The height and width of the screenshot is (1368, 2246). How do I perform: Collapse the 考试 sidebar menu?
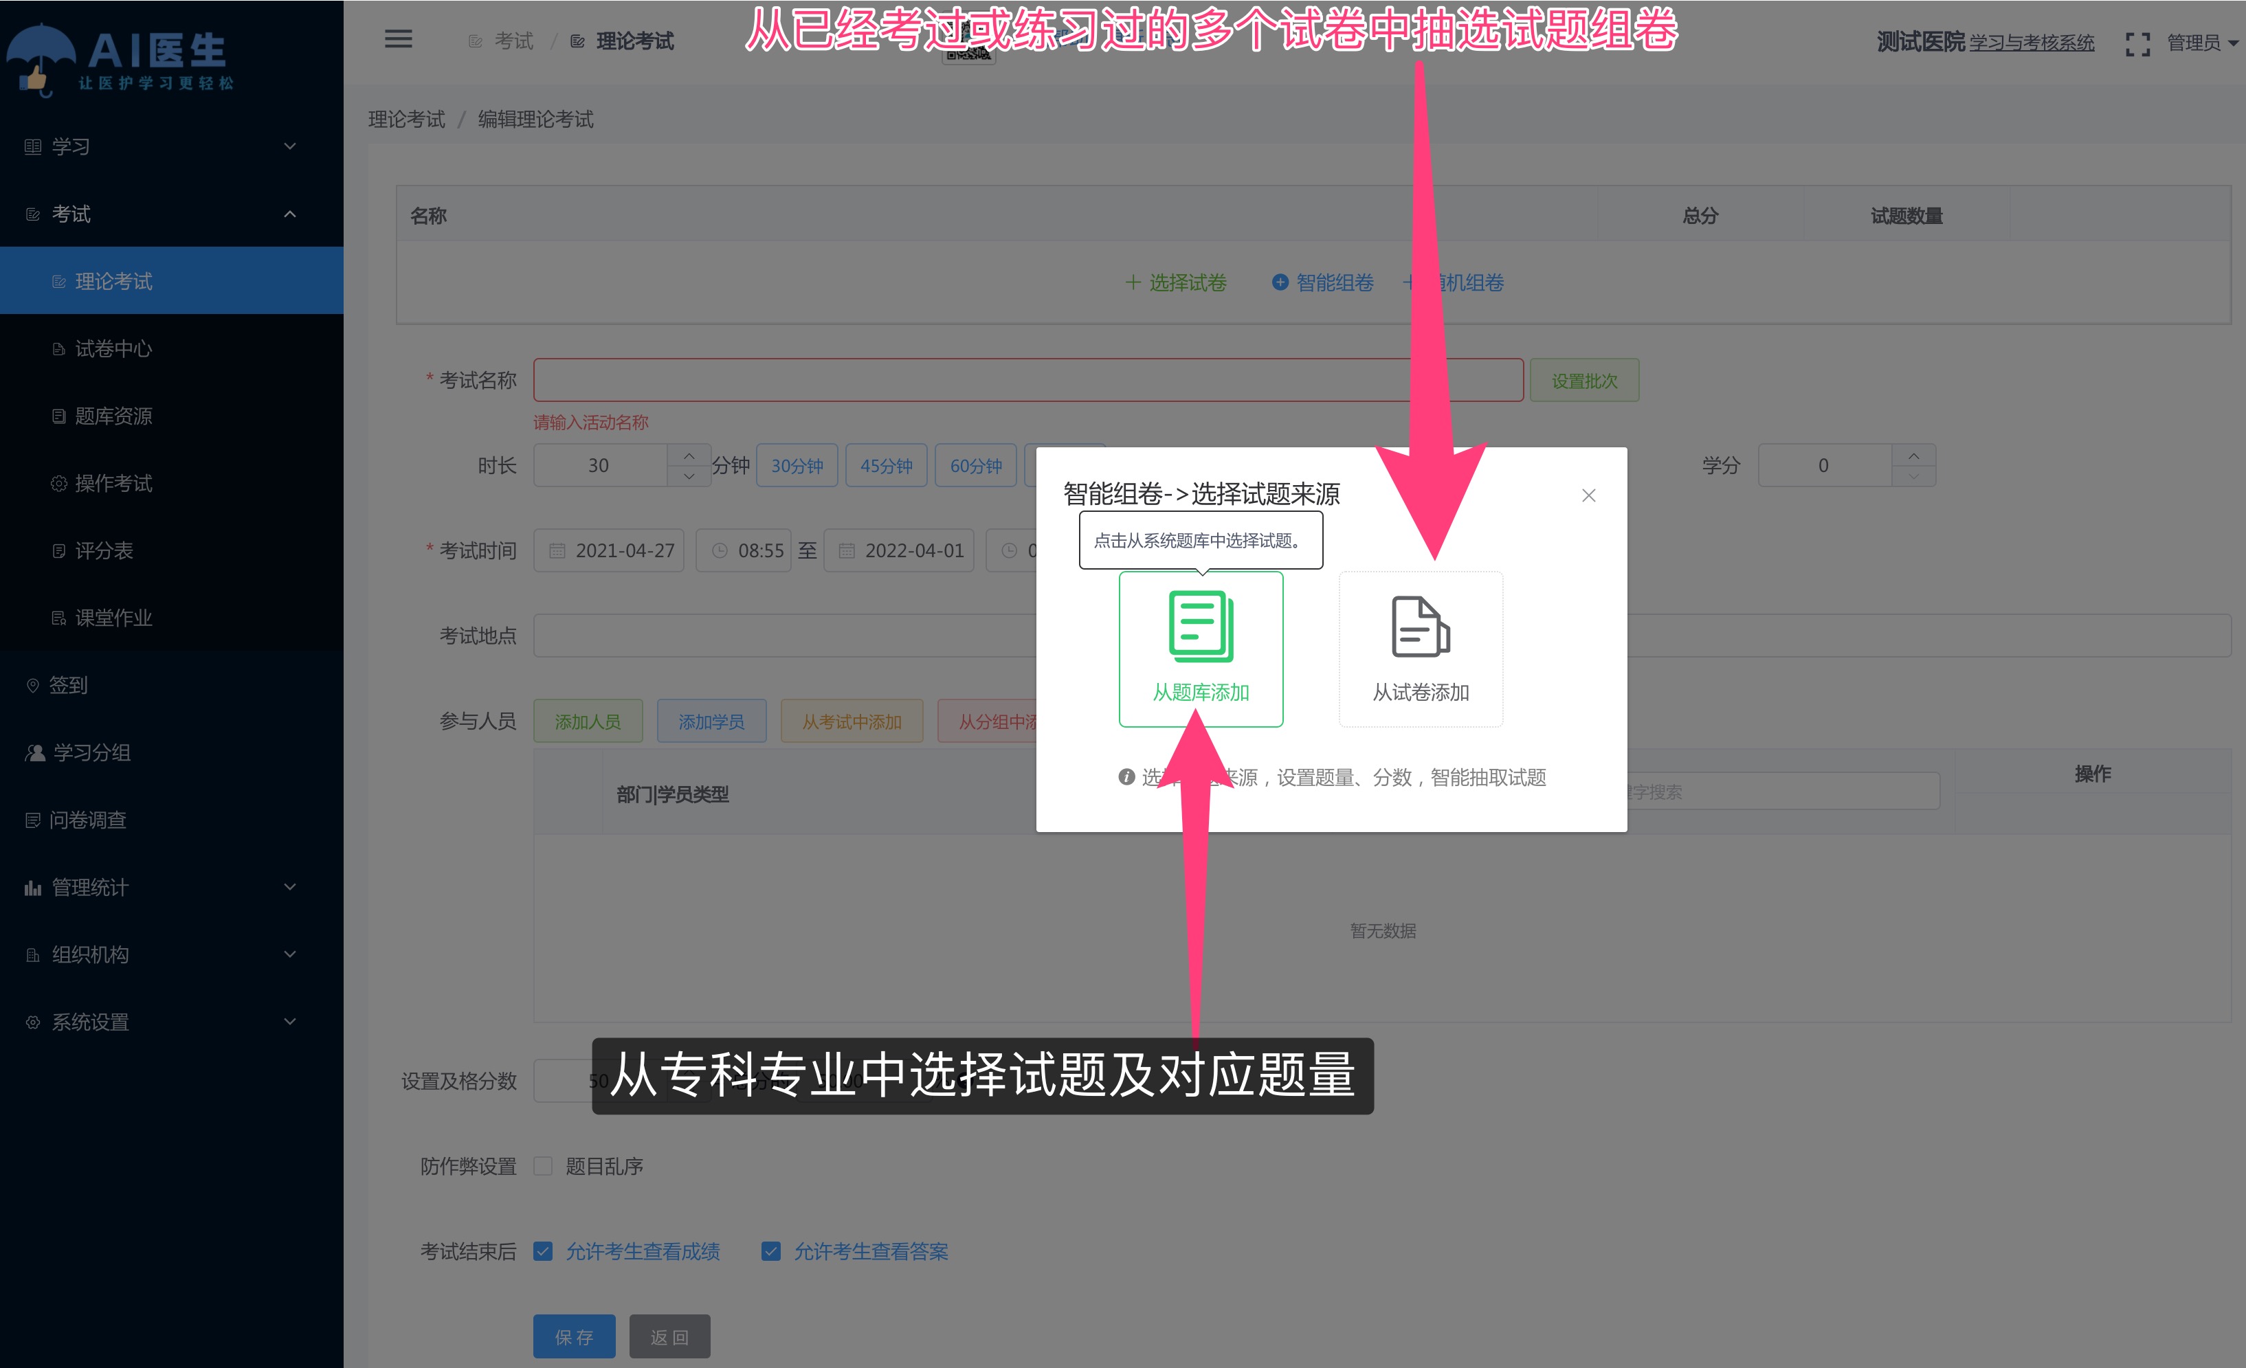point(171,214)
